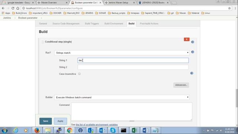This screenshot has height=134, width=238.
Task: Open Excel from taskbar
Action: tap(134, 130)
